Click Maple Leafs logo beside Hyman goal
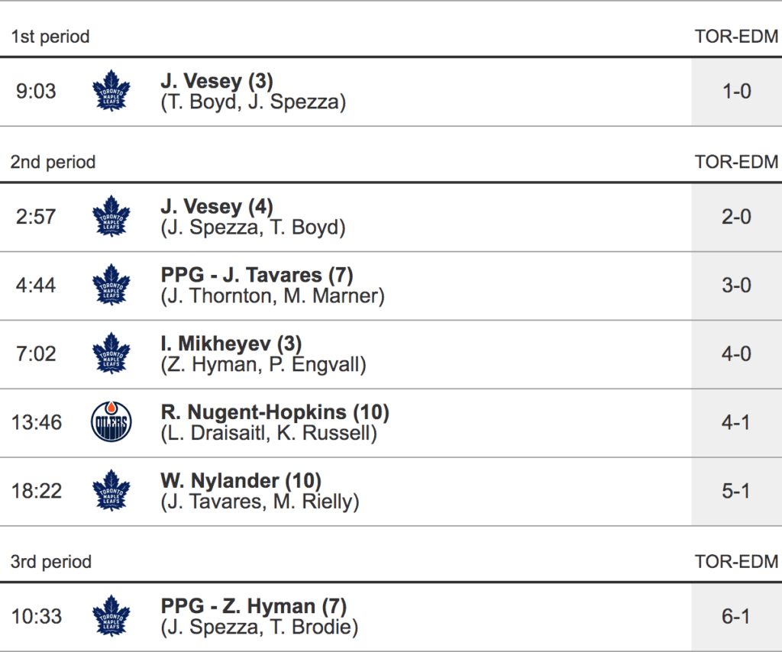782x652 pixels. tap(111, 617)
